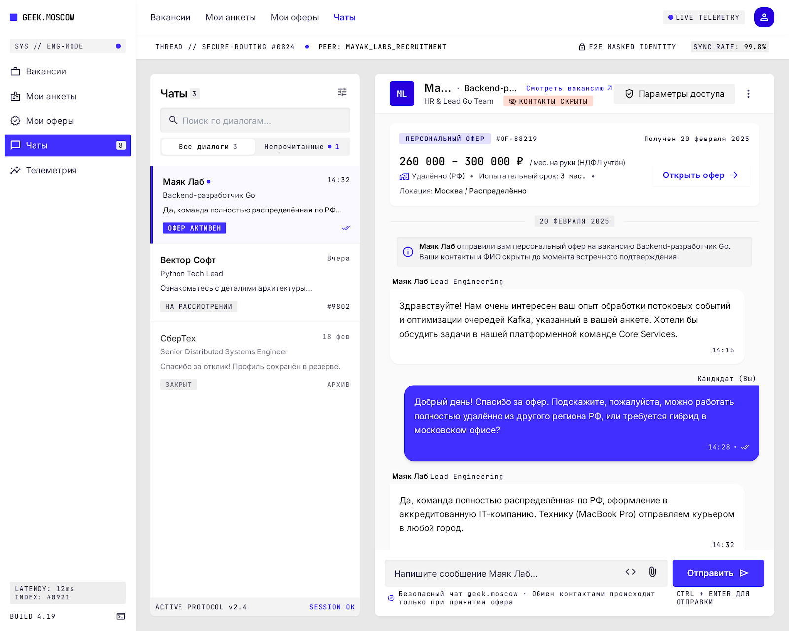
Task: Select Чаты sidebar item
Action: (x=68, y=145)
